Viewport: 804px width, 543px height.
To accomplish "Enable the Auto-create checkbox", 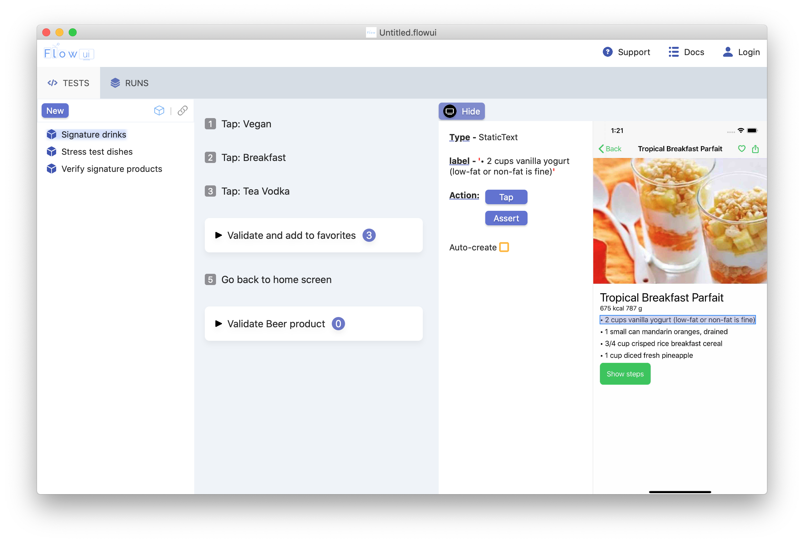I will (504, 247).
